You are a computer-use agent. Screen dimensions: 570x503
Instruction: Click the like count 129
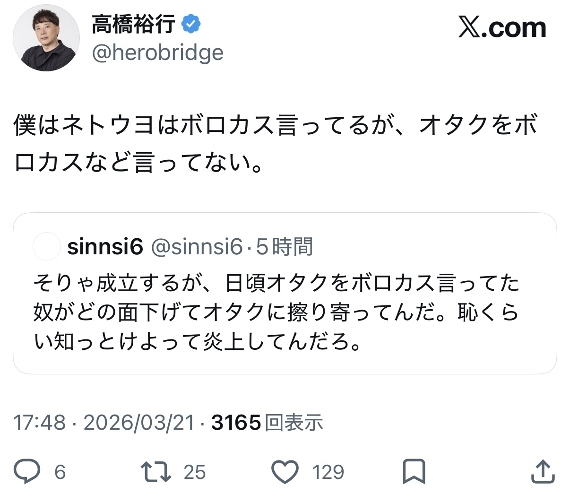tap(328, 472)
